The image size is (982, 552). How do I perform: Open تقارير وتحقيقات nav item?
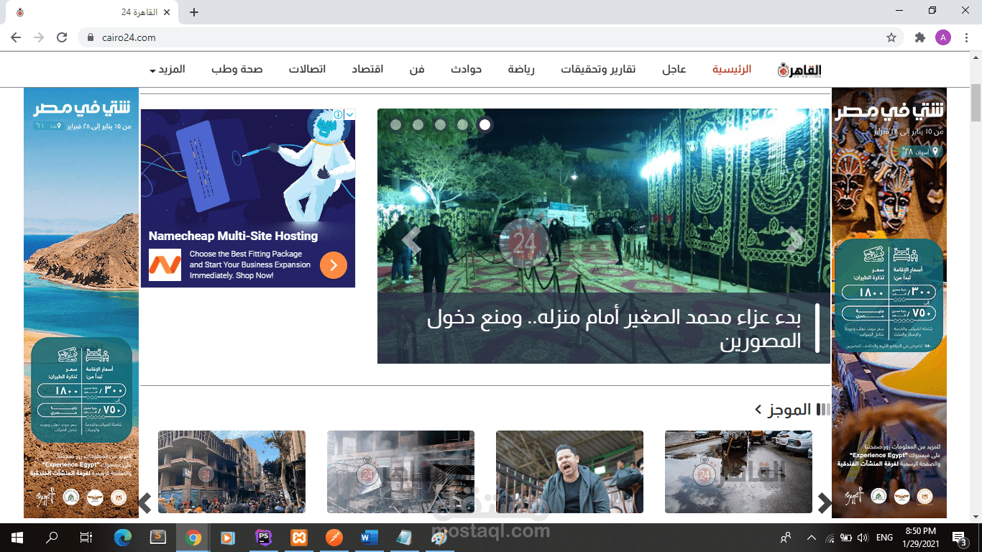coord(598,70)
